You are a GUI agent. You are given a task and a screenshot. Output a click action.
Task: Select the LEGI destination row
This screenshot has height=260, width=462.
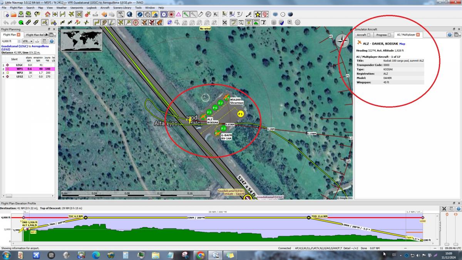pyautogui.click(x=28, y=77)
